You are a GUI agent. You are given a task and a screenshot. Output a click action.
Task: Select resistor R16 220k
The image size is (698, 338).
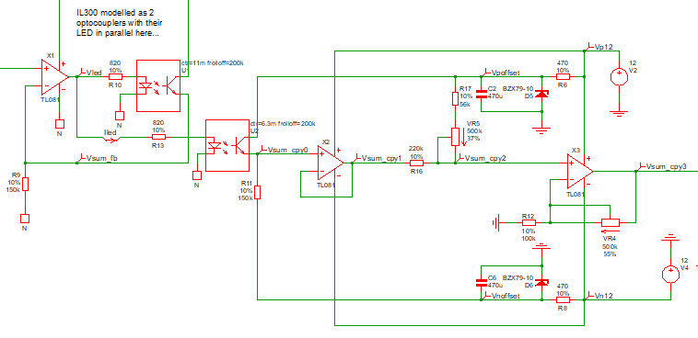click(x=416, y=163)
